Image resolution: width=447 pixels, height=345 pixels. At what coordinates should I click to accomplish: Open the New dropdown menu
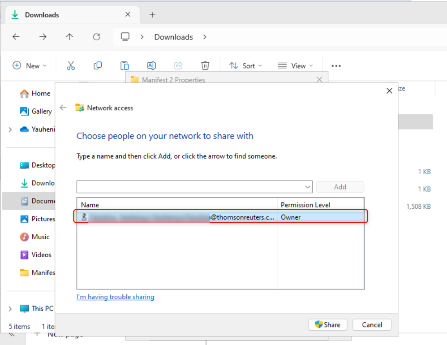point(30,66)
